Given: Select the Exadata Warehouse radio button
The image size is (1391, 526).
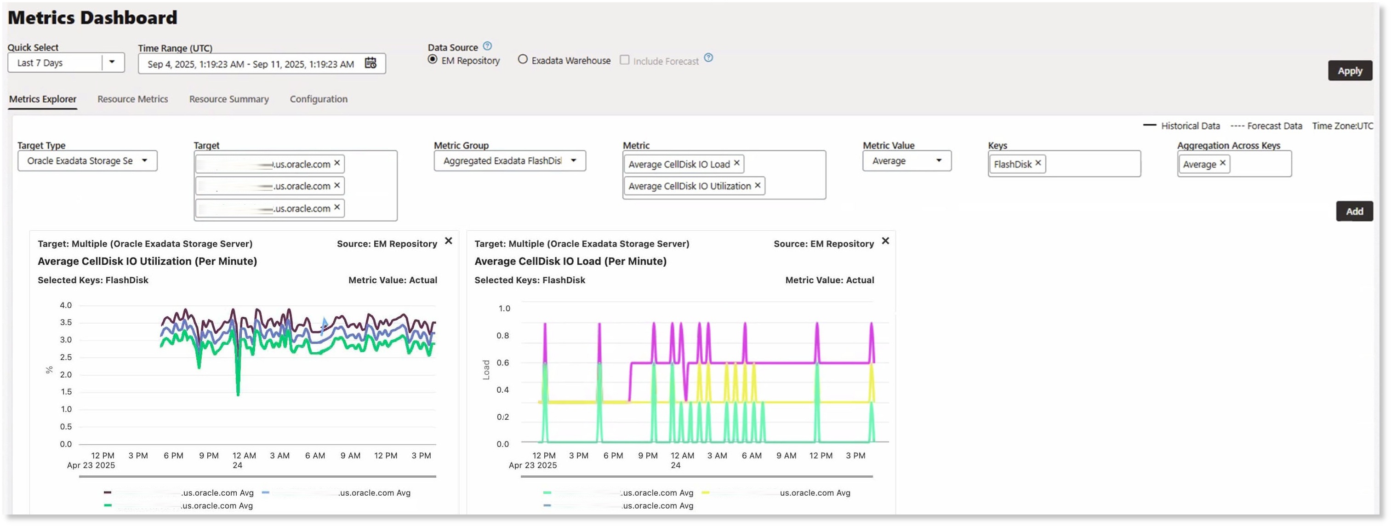Looking at the screenshot, I should click(x=523, y=60).
